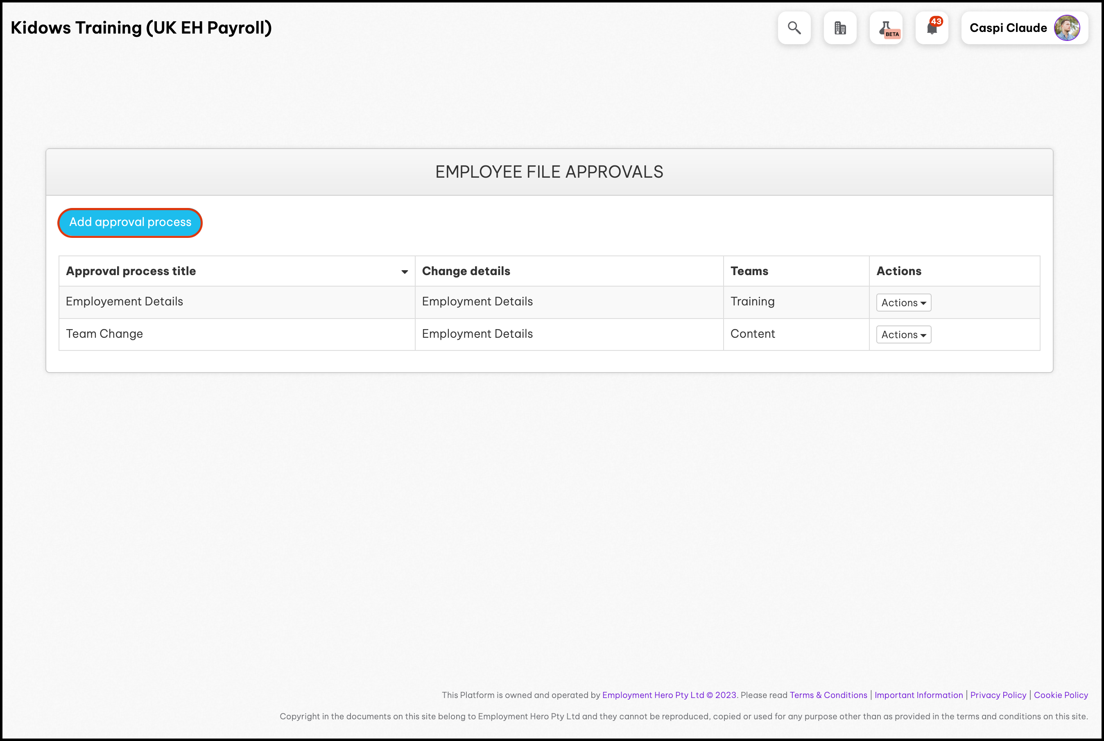Viewport: 1104px width, 741px height.
Task: Sort by Approval process title arrow
Action: (405, 272)
